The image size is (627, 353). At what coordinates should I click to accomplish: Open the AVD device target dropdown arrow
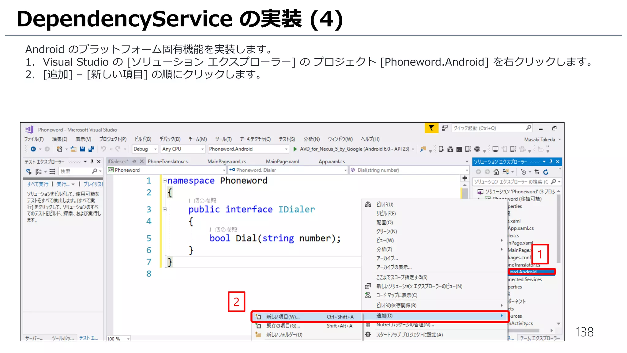point(413,149)
